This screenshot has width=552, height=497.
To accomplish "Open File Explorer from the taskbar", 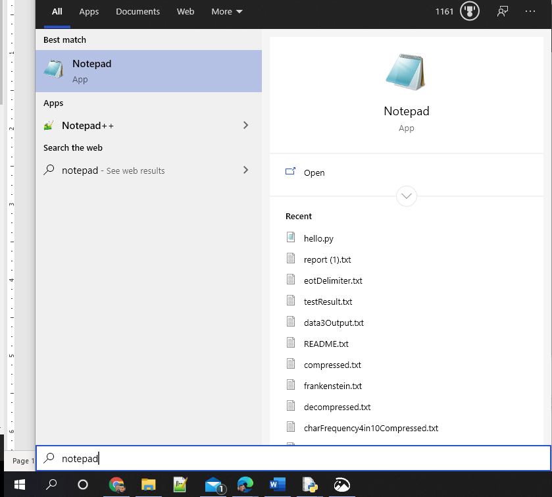I will (x=149, y=485).
